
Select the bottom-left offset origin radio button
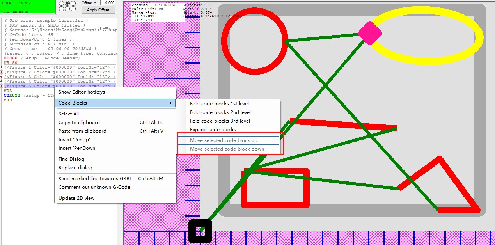(x=62, y=9)
